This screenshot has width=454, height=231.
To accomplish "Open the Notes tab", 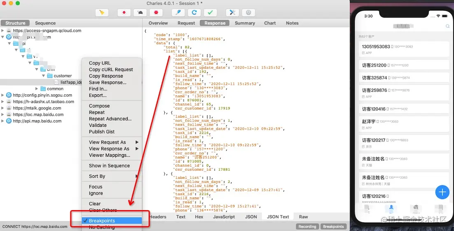I will point(292,23).
